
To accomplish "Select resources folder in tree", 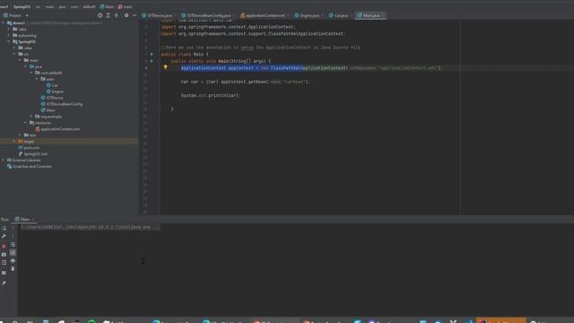I will tap(43, 123).
